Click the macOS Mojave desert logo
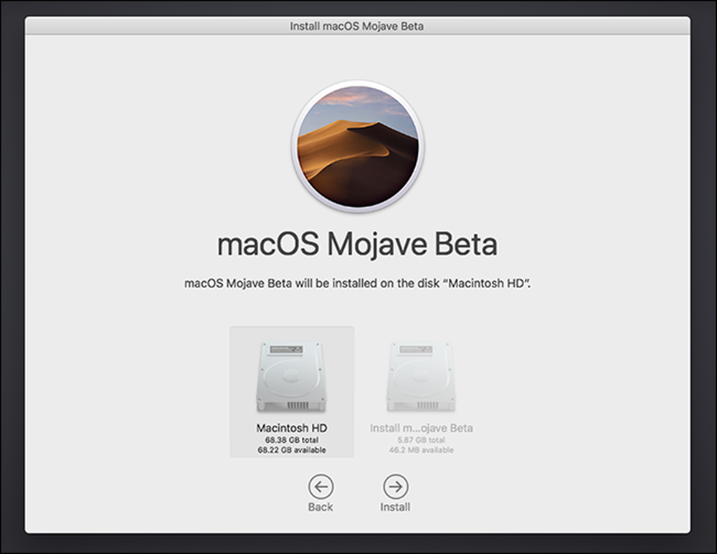 (358, 147)
